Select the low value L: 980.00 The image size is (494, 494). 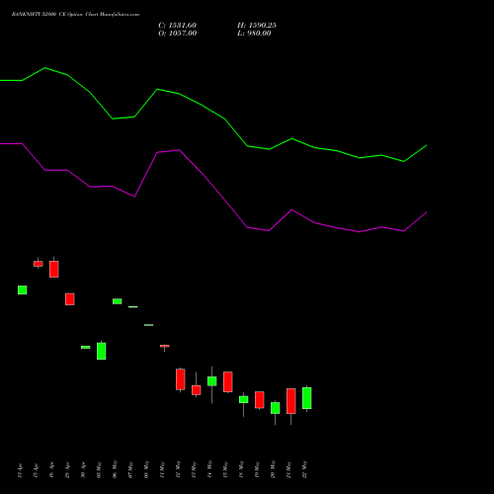click(254, 34)
